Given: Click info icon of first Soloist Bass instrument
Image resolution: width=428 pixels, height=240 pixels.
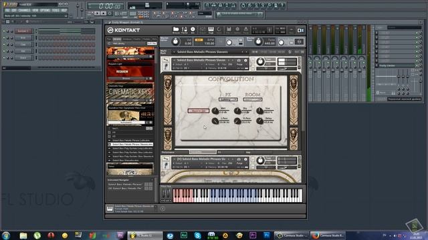Looking at the screenshot, I should click(245, 61).
